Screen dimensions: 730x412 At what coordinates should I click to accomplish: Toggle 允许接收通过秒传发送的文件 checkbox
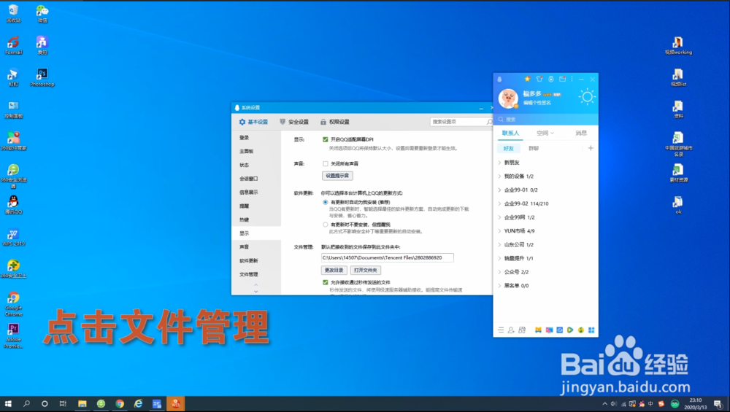pos(326,282)
